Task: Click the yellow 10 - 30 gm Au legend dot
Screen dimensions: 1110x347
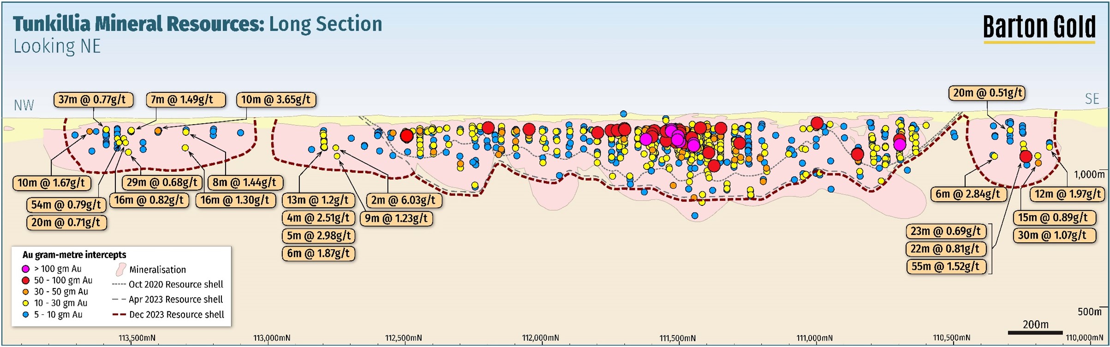Action: pos(26,303)
